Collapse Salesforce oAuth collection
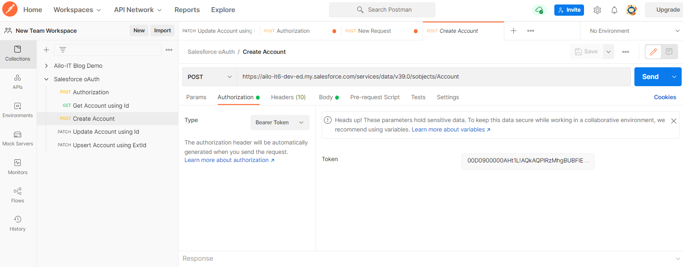 tap(46, 79)
